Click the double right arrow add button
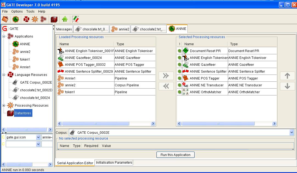Screen dimensions: 297x173 tap(166, 76)
